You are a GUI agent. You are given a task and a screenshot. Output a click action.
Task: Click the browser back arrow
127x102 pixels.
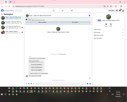[x=2, y=6]
